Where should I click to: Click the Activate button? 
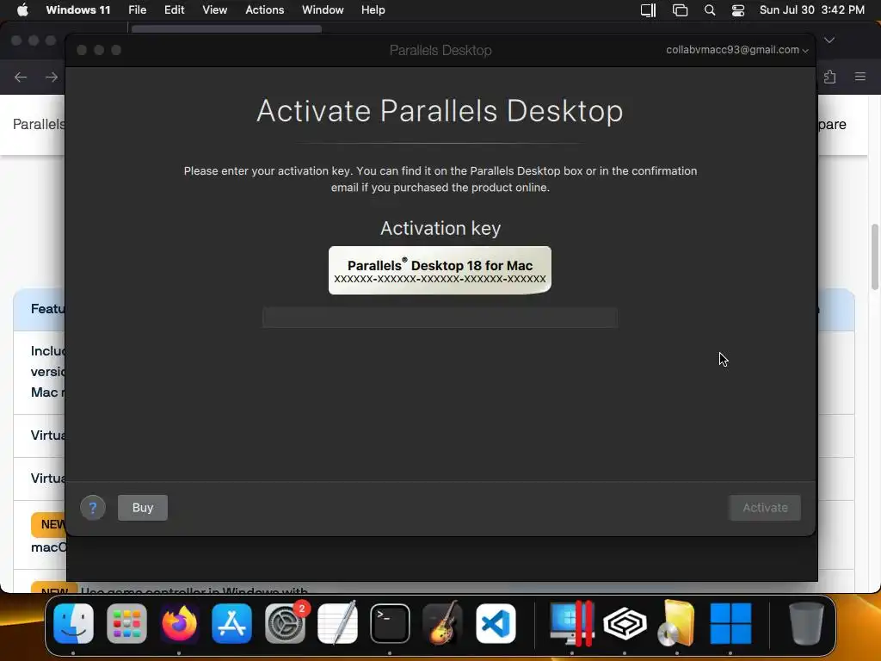click(765, 508)
